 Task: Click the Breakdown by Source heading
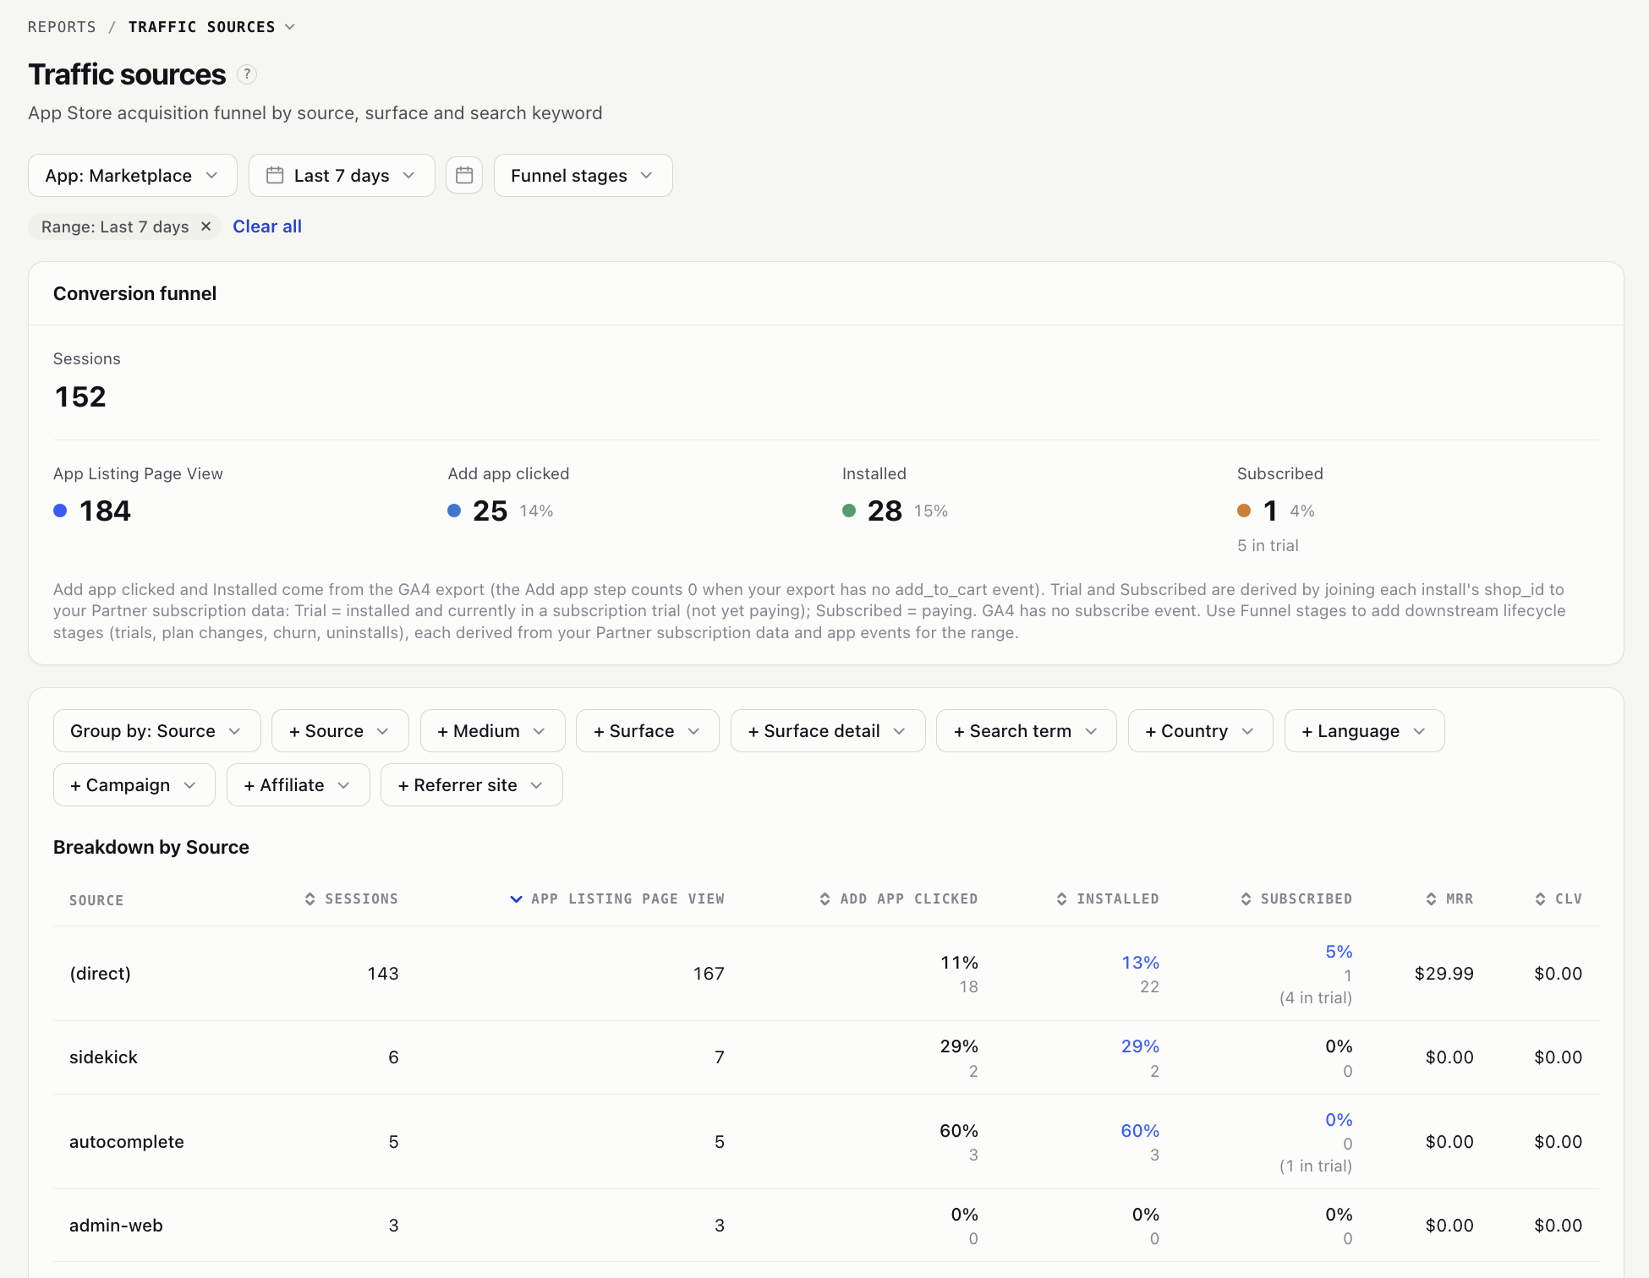point(151,847)
